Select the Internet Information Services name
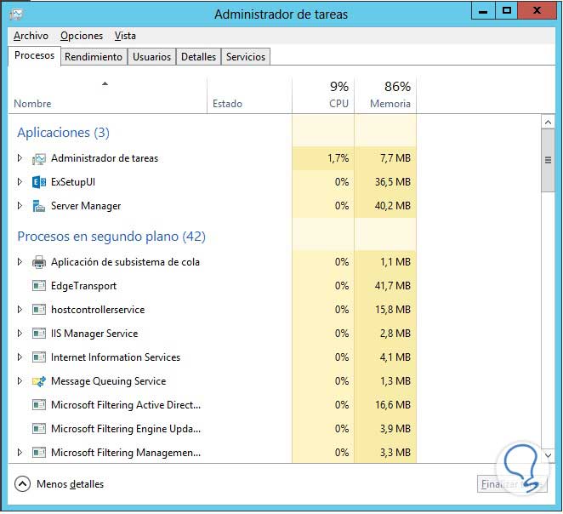This screenshot has height=514, width=563. (116, 357)
